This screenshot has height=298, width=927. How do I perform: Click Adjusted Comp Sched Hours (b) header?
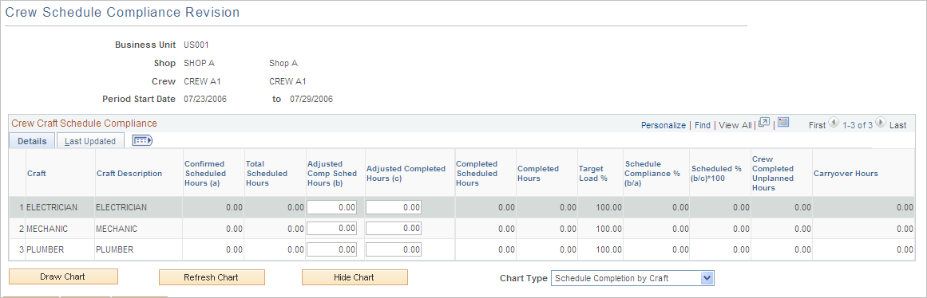point(333,174)
